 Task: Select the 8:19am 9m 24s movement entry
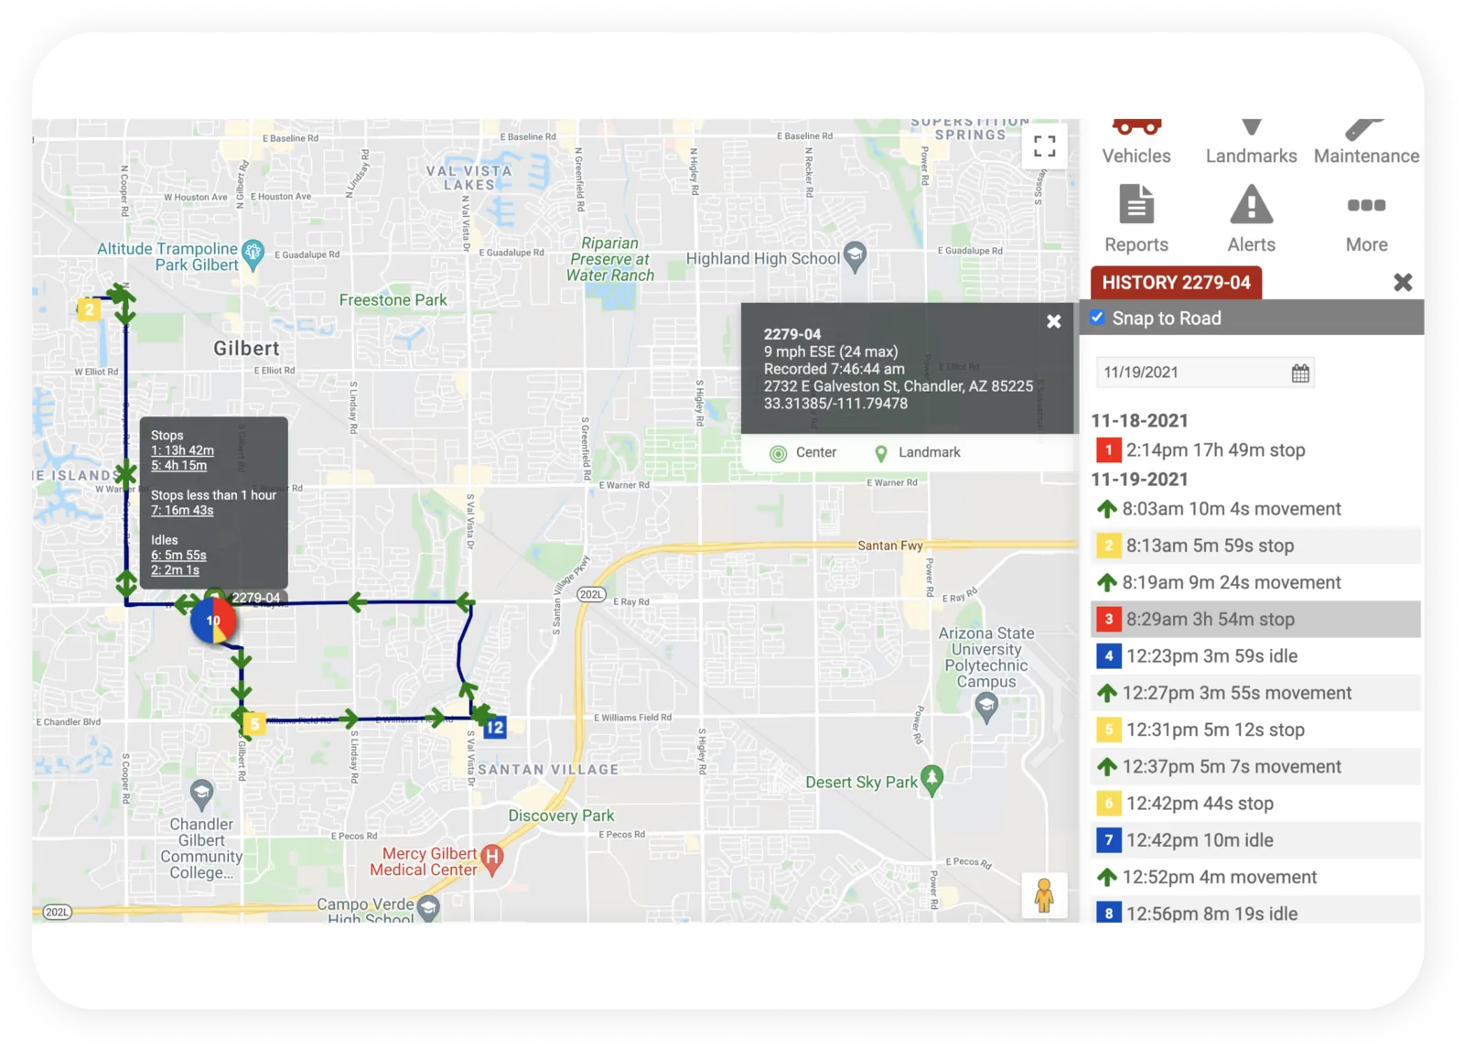tap(1255, 582)
